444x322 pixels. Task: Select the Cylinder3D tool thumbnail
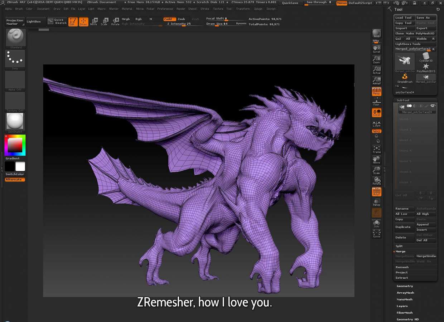point(426,57)
